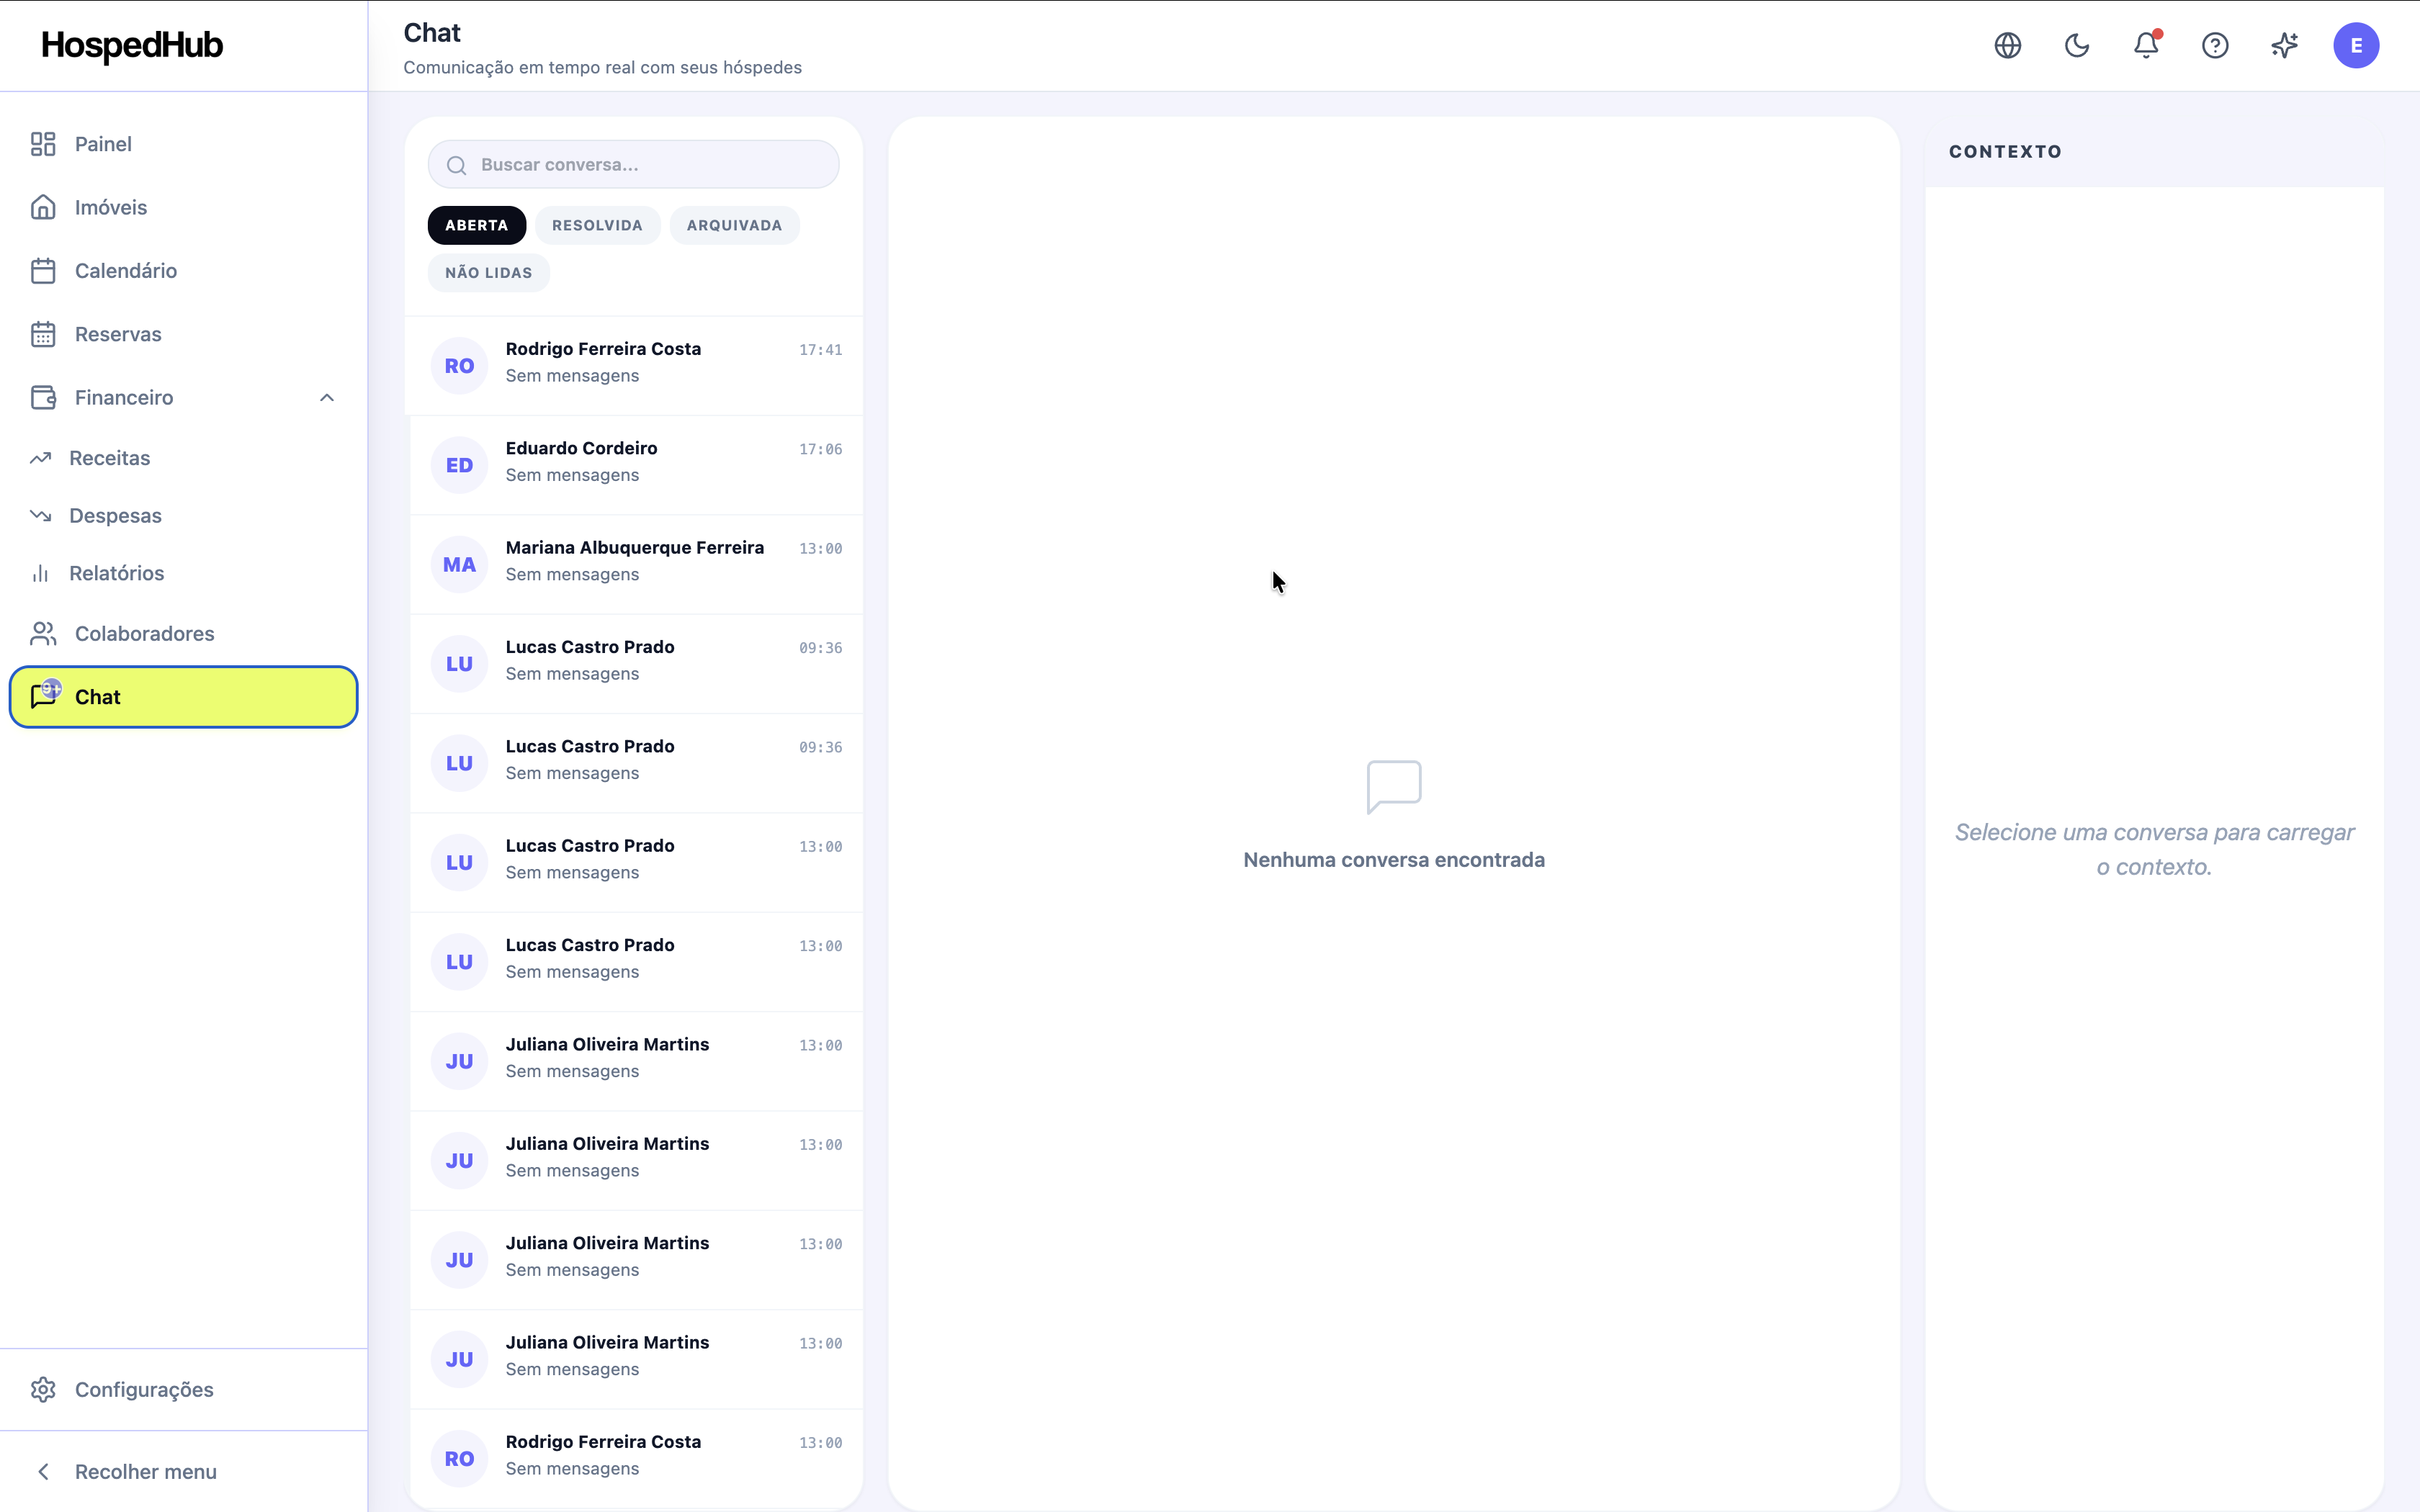This screenshot has width=2420, height=1512.
Task: Open notifications bell
Action: [x=2146, y=45]
